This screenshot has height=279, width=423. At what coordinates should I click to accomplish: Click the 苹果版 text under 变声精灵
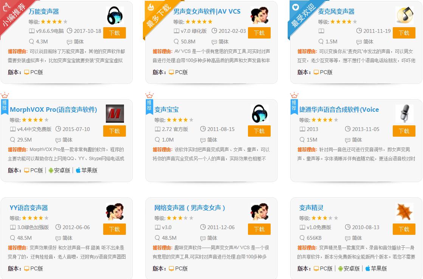click(379, 268)
